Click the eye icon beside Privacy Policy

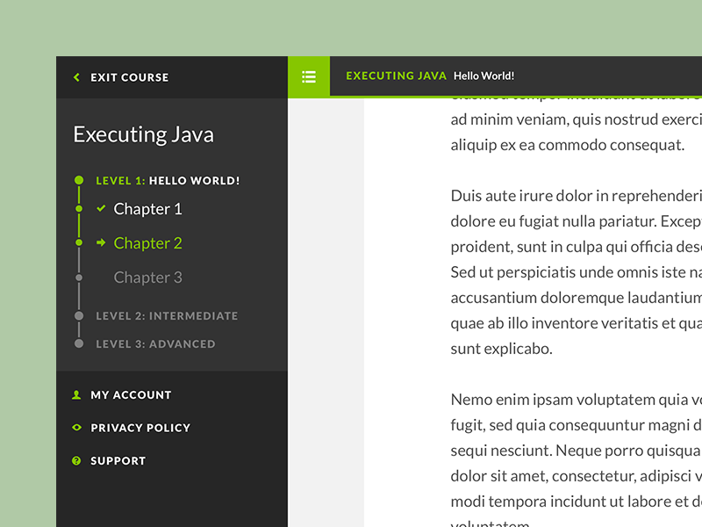click(76, 428)
